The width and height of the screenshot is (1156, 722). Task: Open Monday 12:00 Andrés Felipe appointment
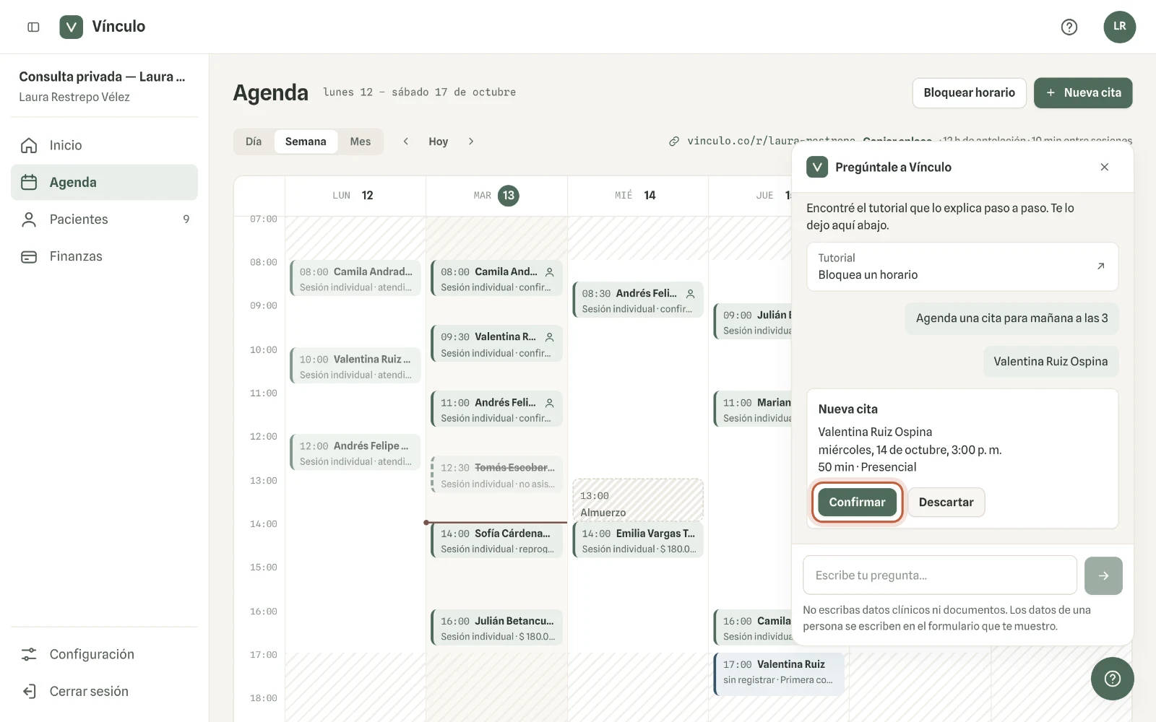click(x=355, y=453)
